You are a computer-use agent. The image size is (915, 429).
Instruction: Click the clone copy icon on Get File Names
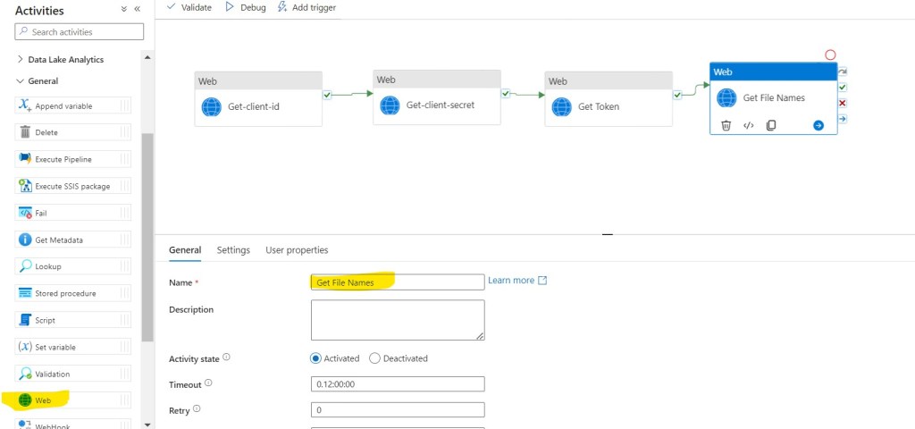click(771, 125)
